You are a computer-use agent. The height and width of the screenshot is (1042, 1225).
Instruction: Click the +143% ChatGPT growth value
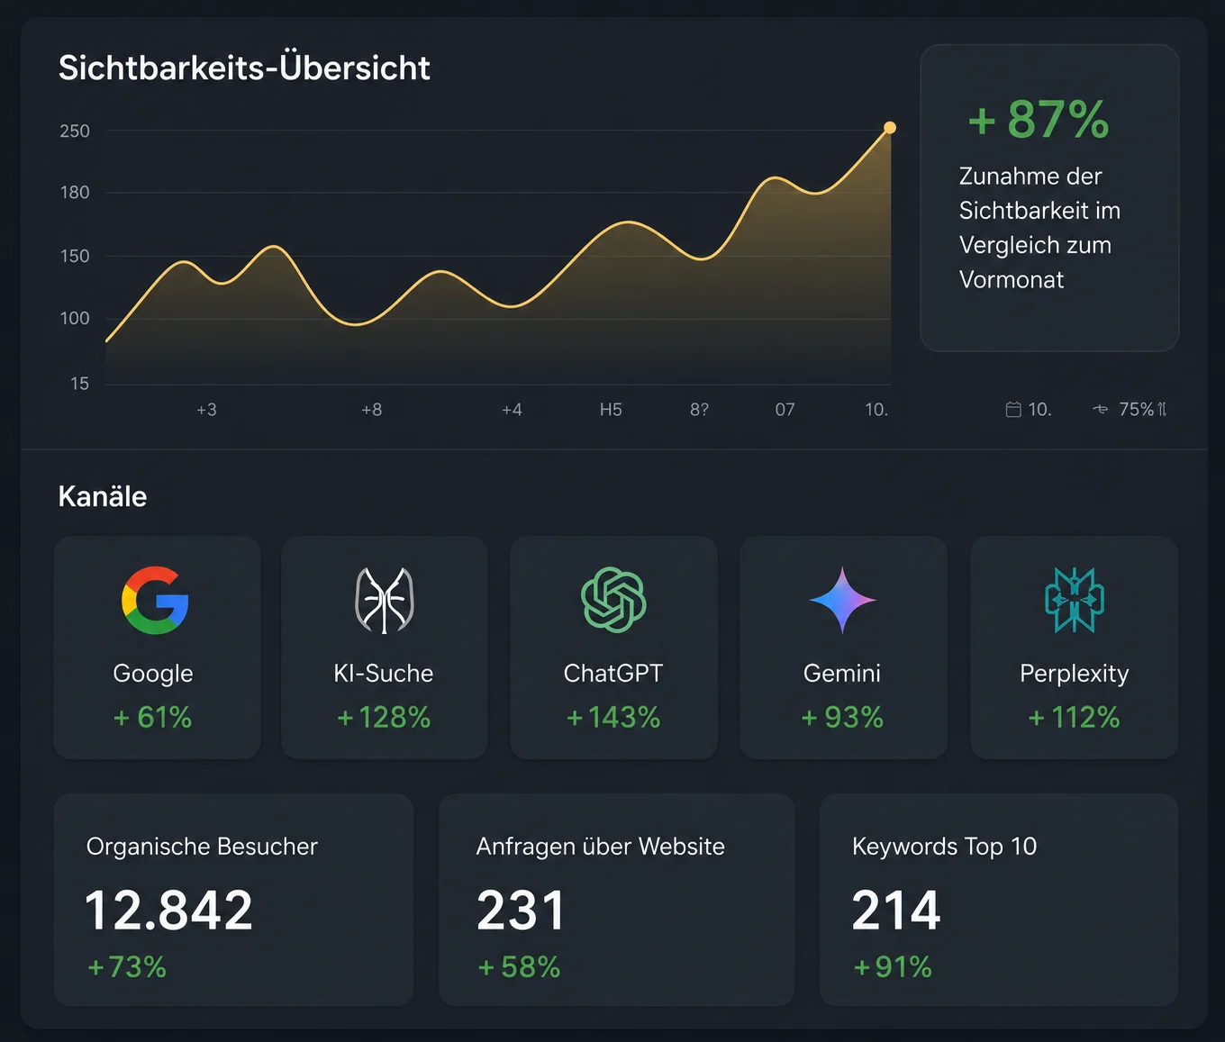coord(613,718)
